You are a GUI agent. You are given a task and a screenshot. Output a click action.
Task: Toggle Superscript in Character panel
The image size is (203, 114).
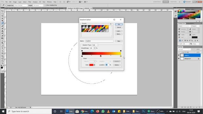click(190, 41)
